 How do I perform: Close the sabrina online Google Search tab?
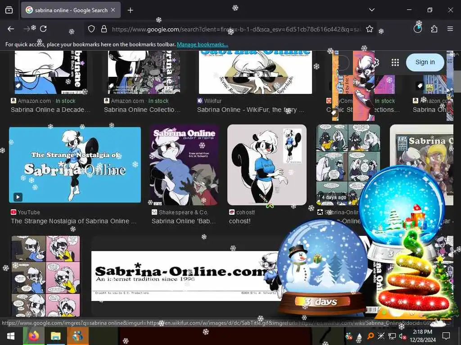pyautogui.click(x=113, y=10)
